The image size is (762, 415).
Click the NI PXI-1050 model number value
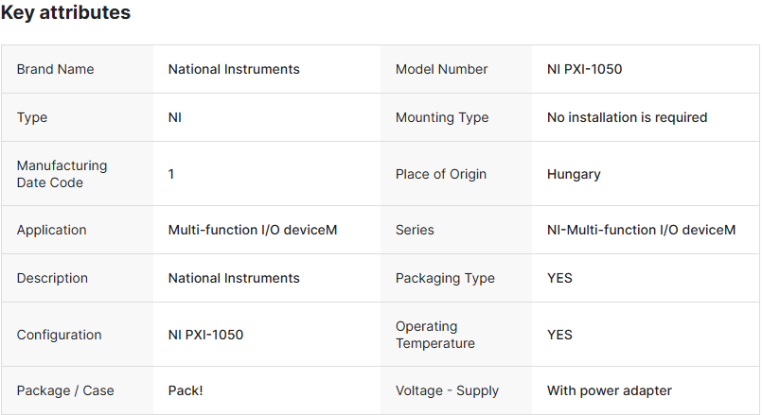point(584,69)
